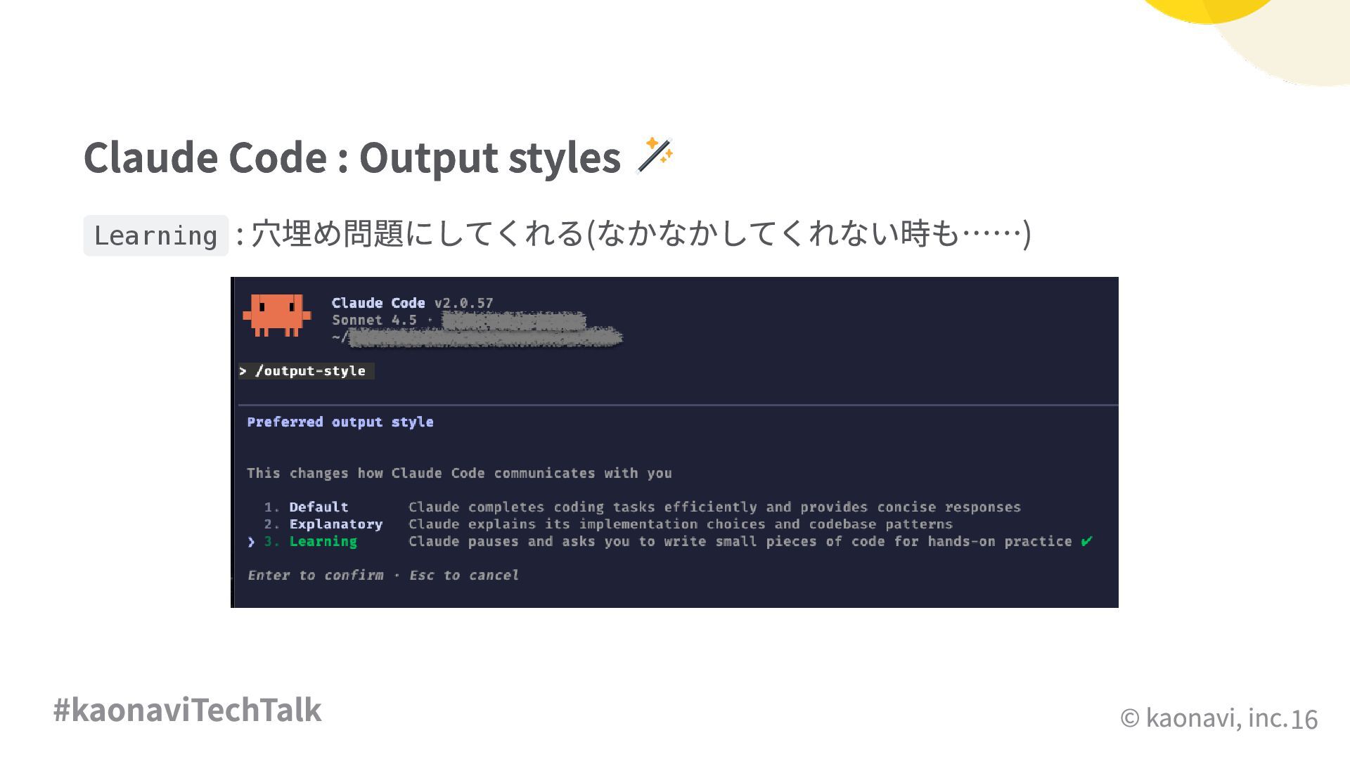
Task: Click the /output-style command input
Action: (x=310, y=371)
